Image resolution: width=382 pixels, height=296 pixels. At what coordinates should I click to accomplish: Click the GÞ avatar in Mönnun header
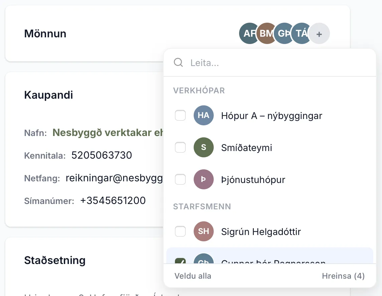[283, 33]
